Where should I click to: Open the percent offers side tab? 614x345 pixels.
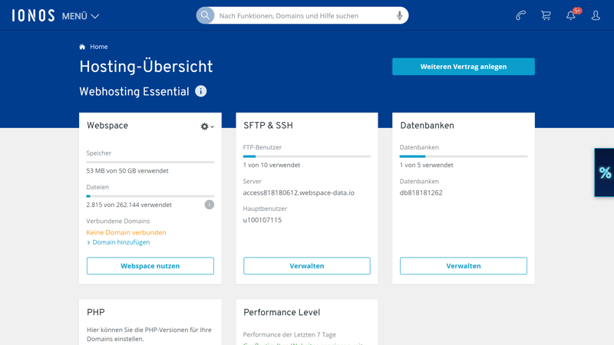pyautogui.click(x=605, y=172)
